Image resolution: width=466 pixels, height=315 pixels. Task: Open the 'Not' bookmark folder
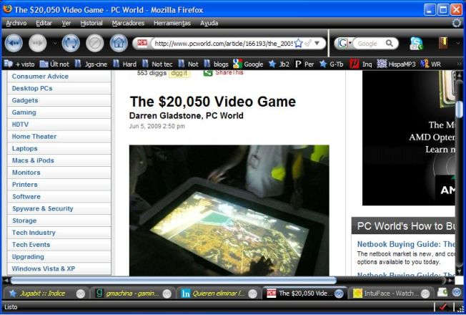point(188,64)
